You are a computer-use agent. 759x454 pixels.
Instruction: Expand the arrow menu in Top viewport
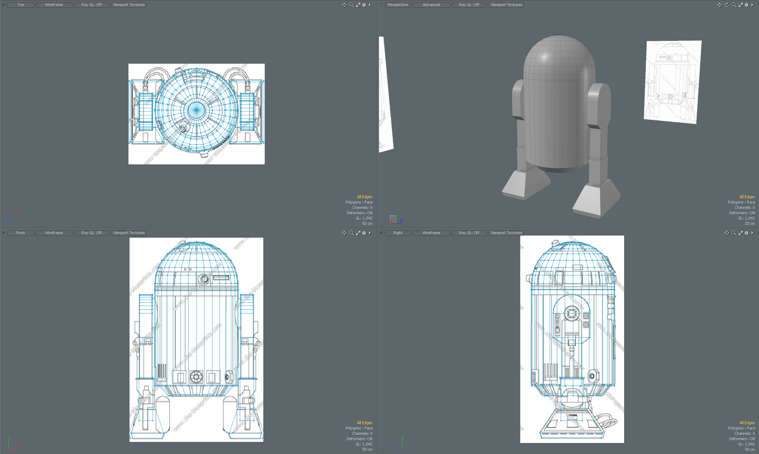click(370, 5)
